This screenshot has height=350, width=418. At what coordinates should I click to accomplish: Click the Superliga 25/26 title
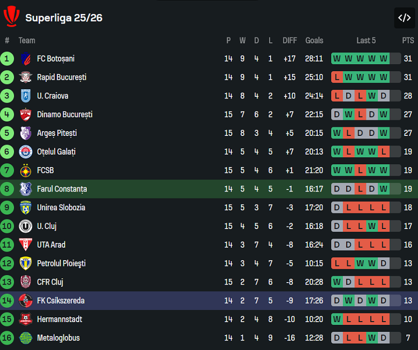64,18
